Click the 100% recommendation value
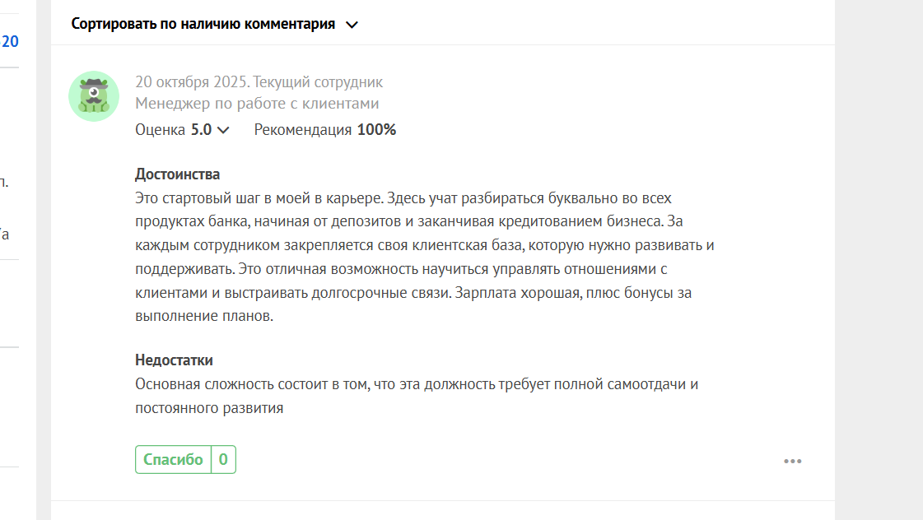 (x=376, y=130)
